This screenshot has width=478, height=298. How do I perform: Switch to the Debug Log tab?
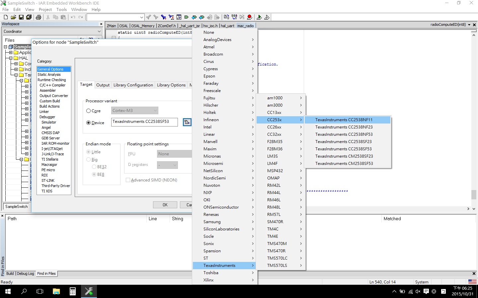26,273
